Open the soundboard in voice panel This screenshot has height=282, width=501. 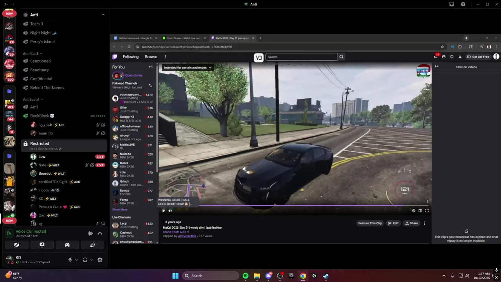92,245
